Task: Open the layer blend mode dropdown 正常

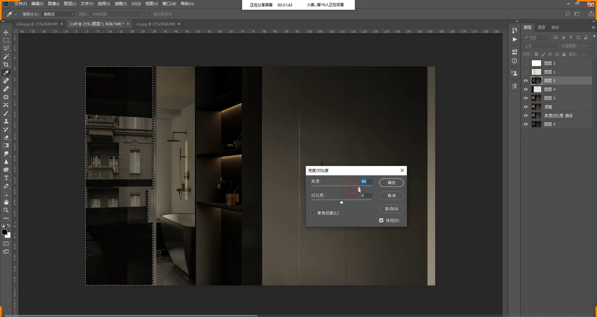Action: (540, 45)
